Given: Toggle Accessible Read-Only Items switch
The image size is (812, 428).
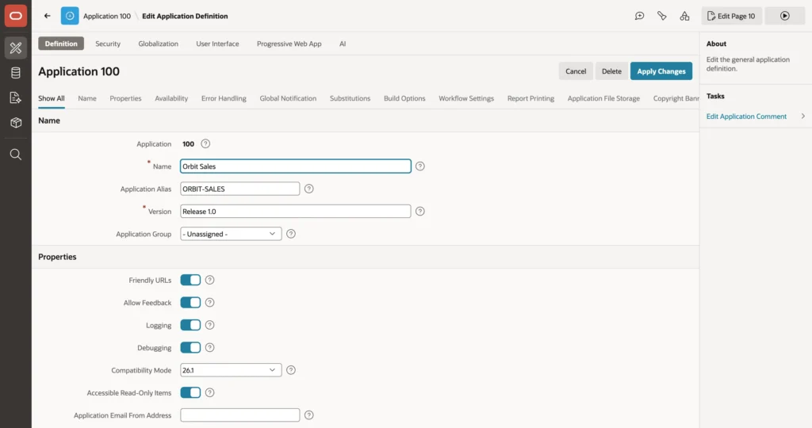Looking at the screenshot, I should 190,393.
